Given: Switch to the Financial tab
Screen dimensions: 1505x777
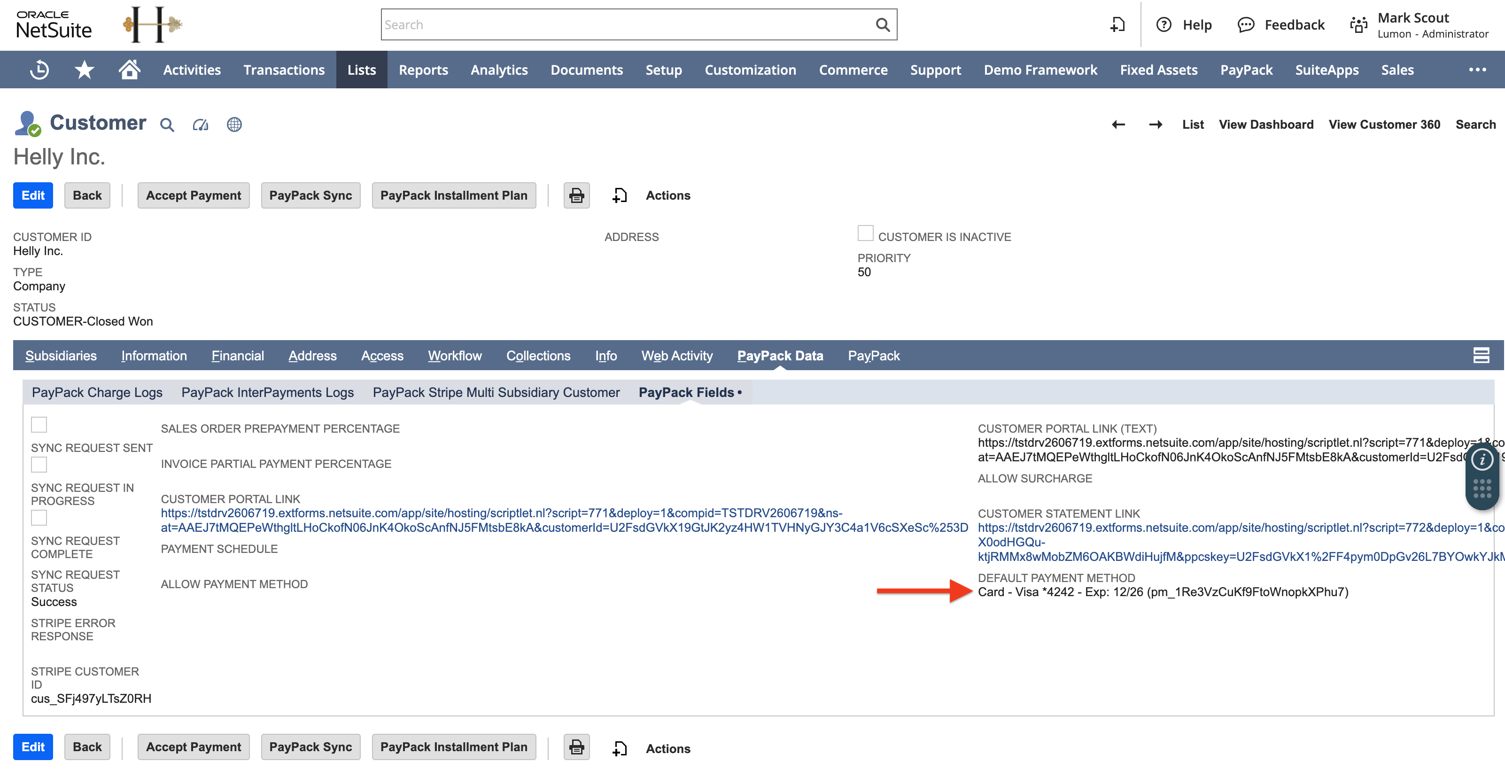Looking at the screenshot, I should pos(237,355).
